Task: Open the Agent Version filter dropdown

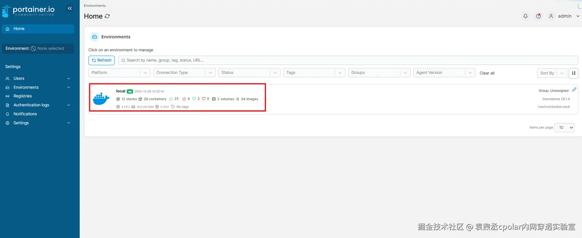Action: (444, 73)
